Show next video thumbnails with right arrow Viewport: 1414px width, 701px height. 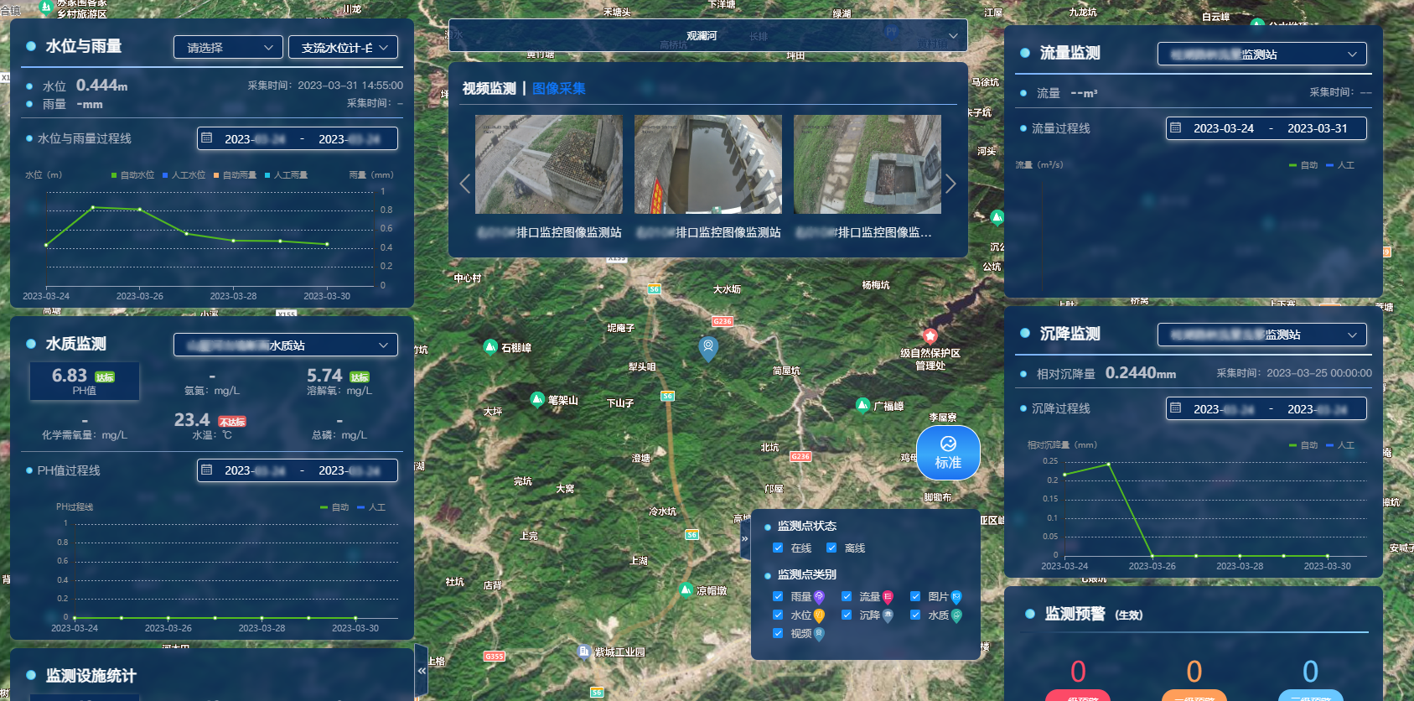(x=950, y=184)
